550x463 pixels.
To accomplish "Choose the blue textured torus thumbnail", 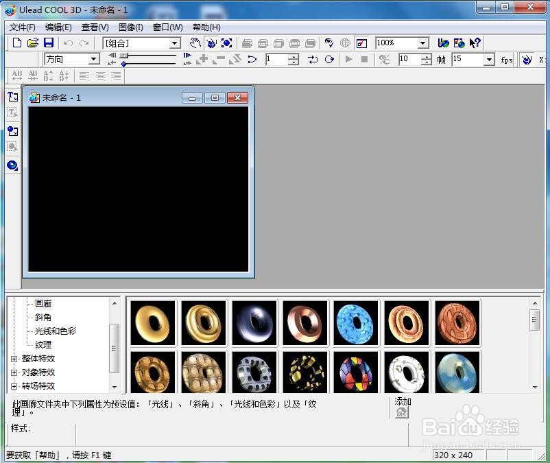I will [356, 323].
